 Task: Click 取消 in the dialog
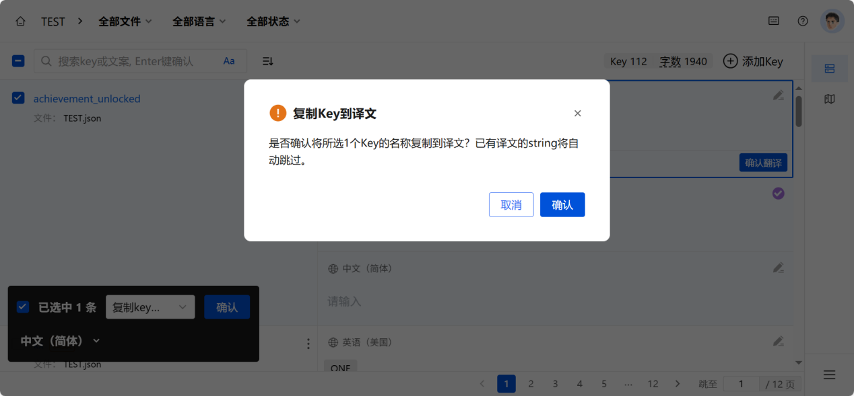[511, 205]
